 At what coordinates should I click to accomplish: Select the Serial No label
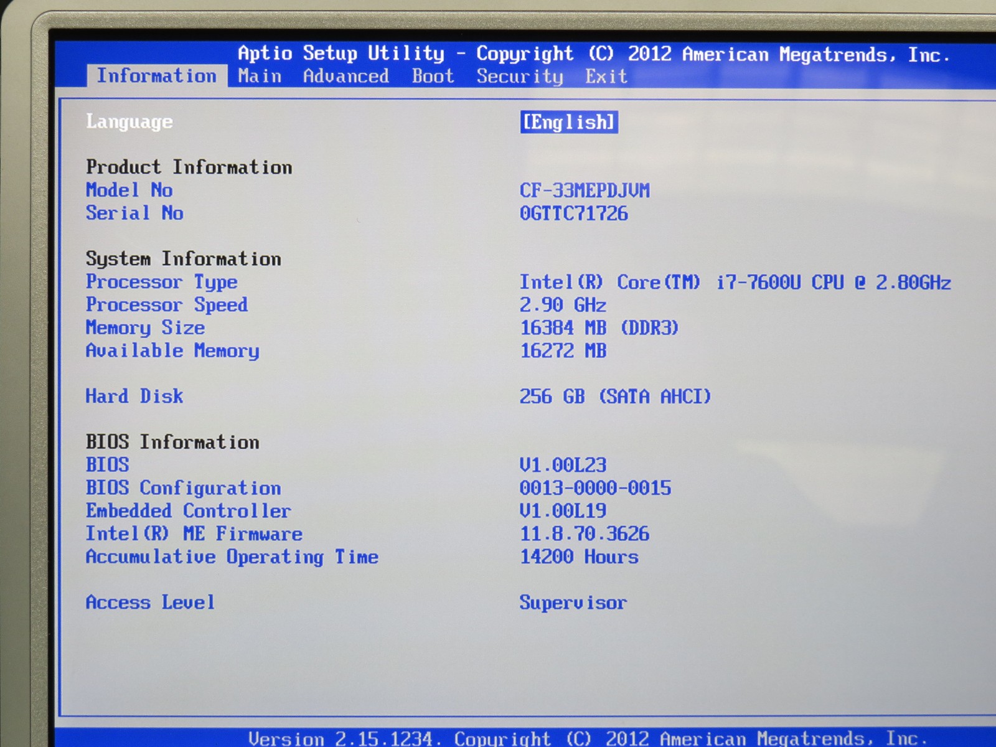click(134, 213)
